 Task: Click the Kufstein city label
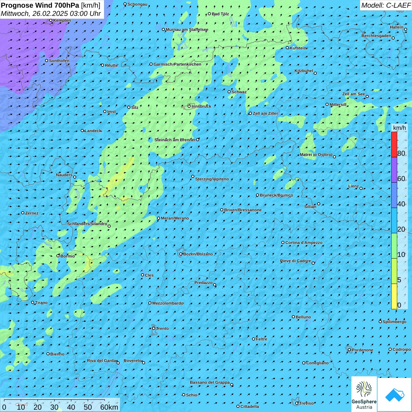(298, 48)
